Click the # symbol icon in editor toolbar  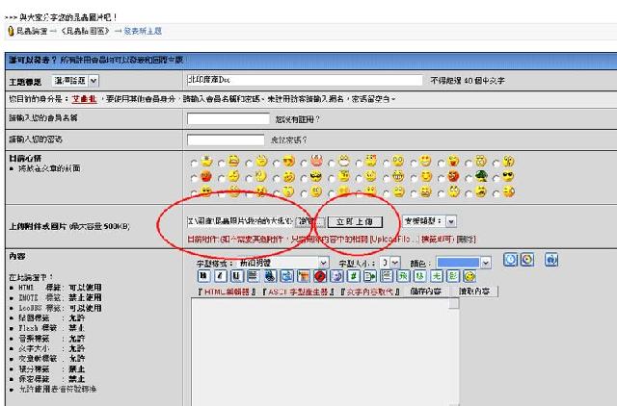[354, 276]
